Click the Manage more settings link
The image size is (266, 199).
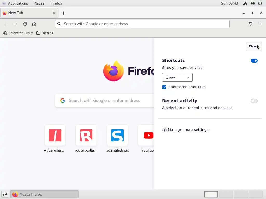pos(188,130)
